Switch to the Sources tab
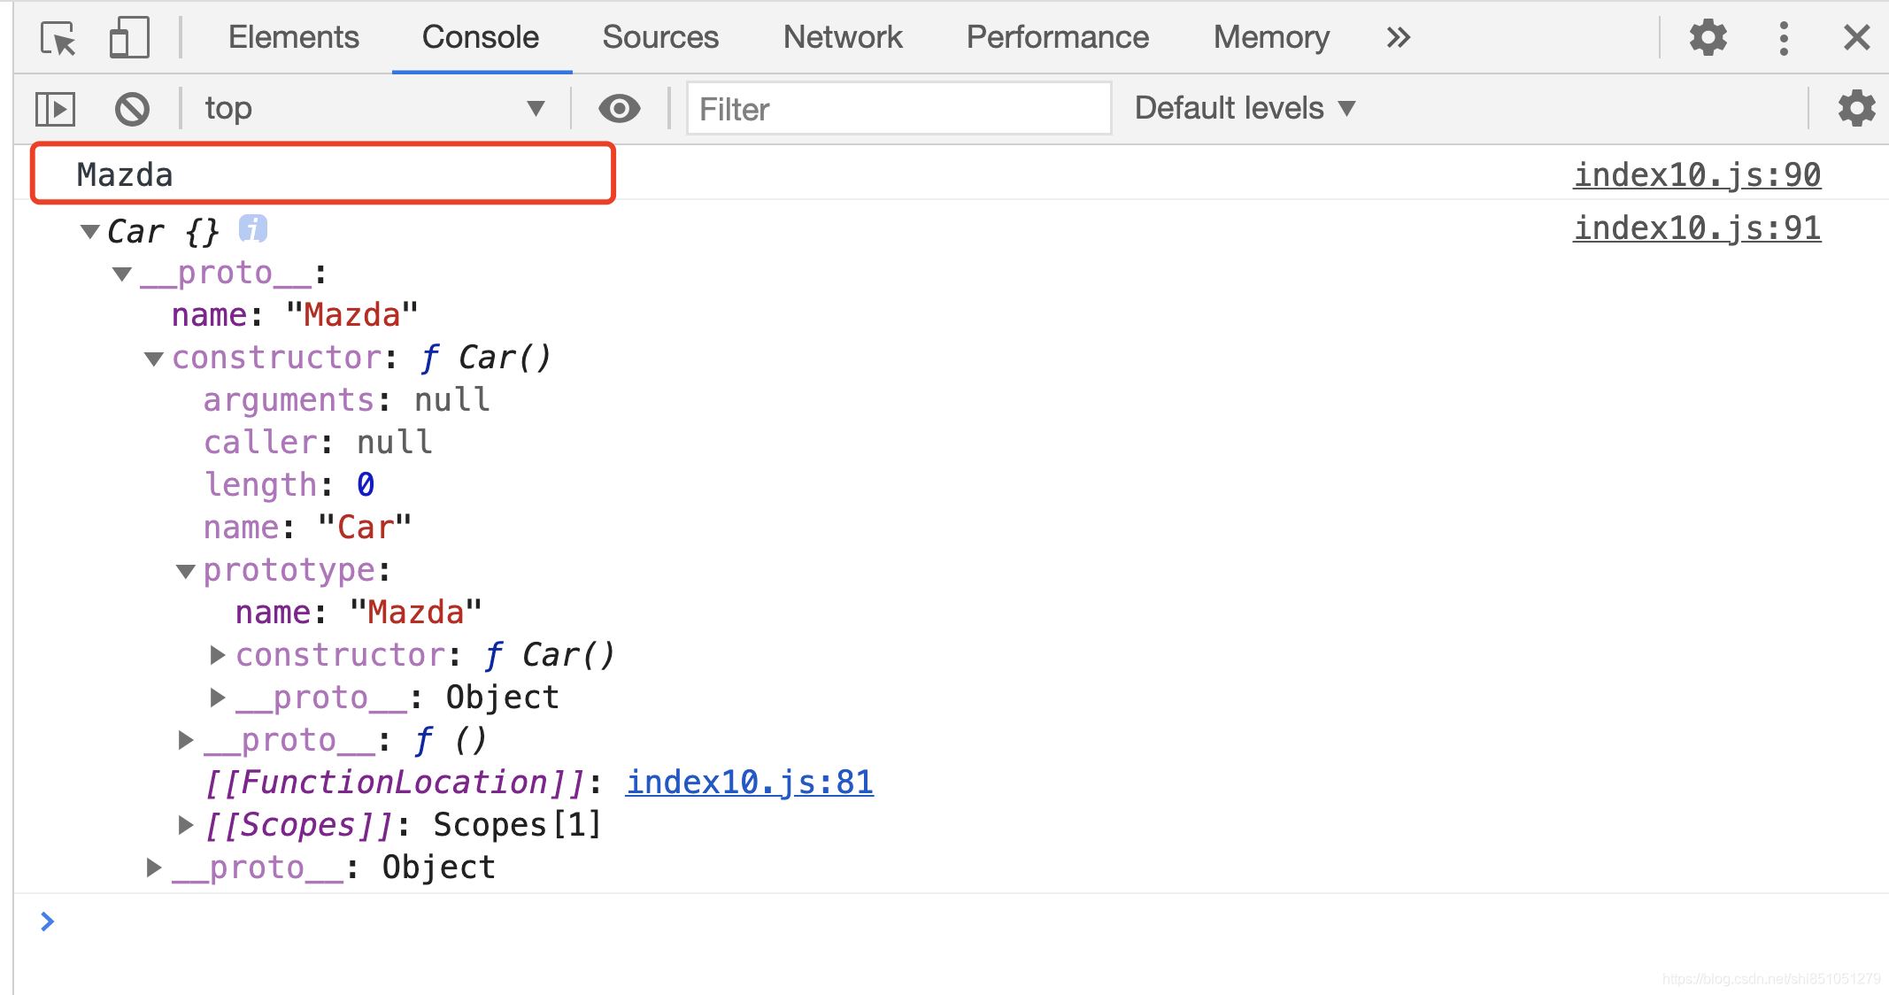Screen dimensions: 1889x995 [660, 38]
